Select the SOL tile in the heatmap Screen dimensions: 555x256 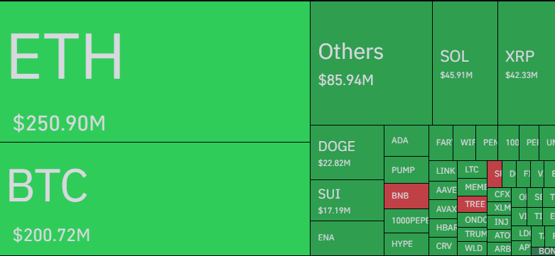465,63
